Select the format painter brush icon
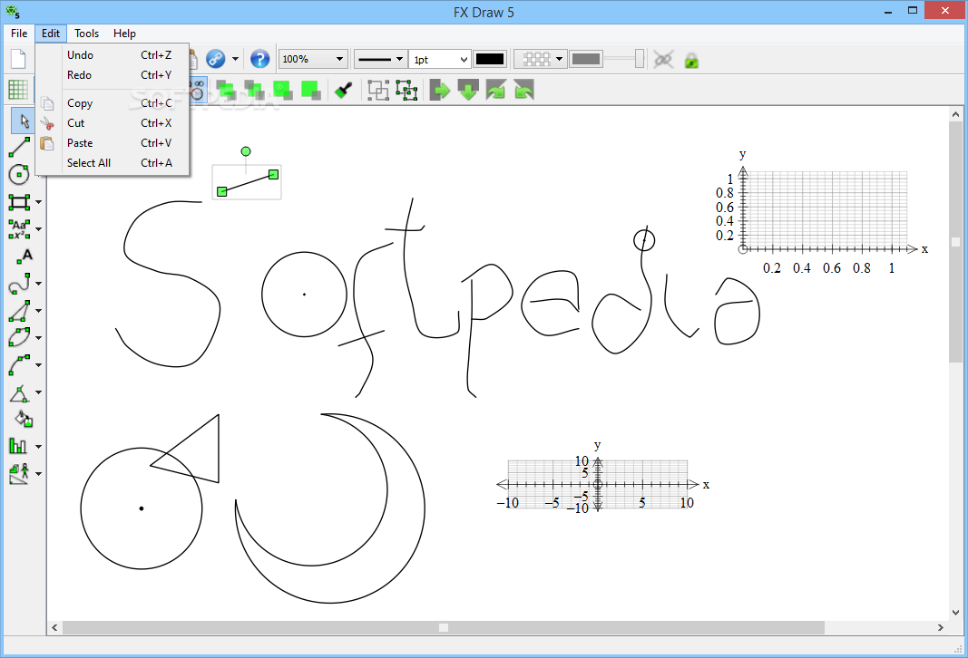 [x=343, y=90]
